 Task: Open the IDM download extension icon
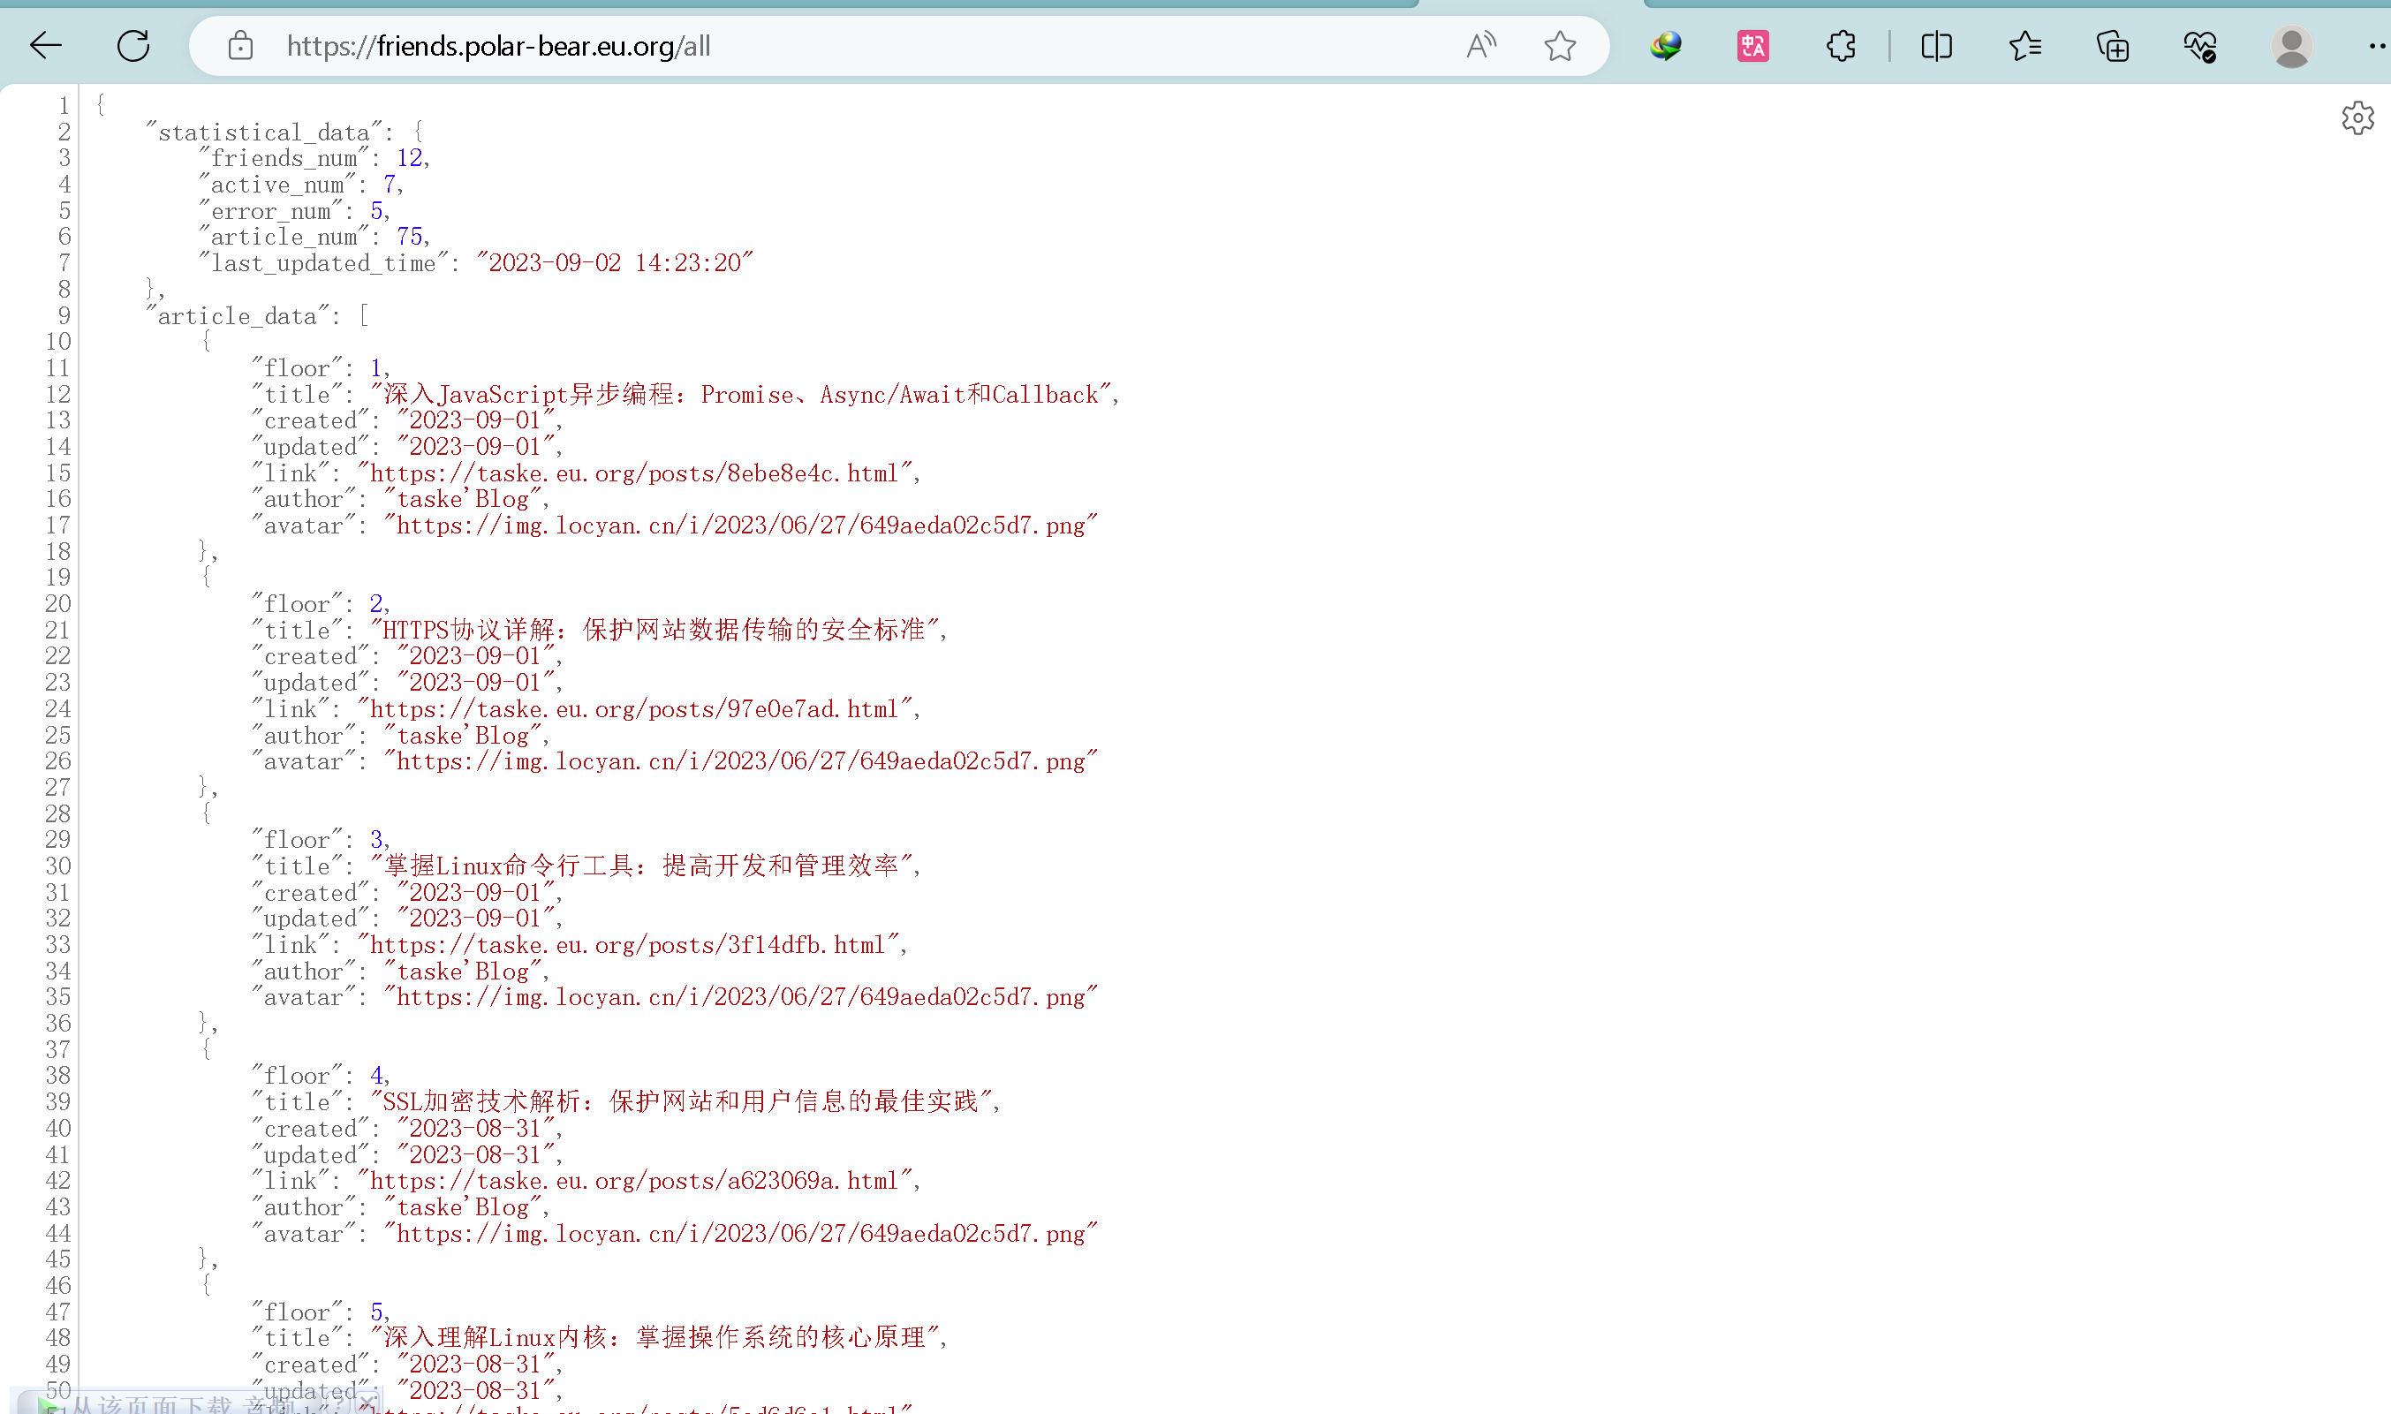click(x=1665, y=46)
